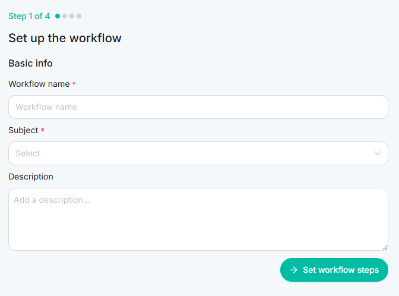
Task: Click the "Step 1 of 4" label
Action: tap(29, 16)
